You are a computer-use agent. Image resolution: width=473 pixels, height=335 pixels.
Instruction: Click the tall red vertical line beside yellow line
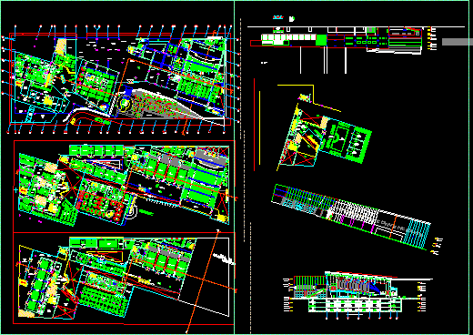pyautogui.click(x=254, y=125)
